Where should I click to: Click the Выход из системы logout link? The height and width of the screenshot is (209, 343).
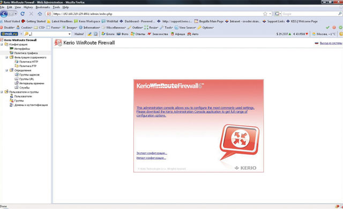coord(331,43)
